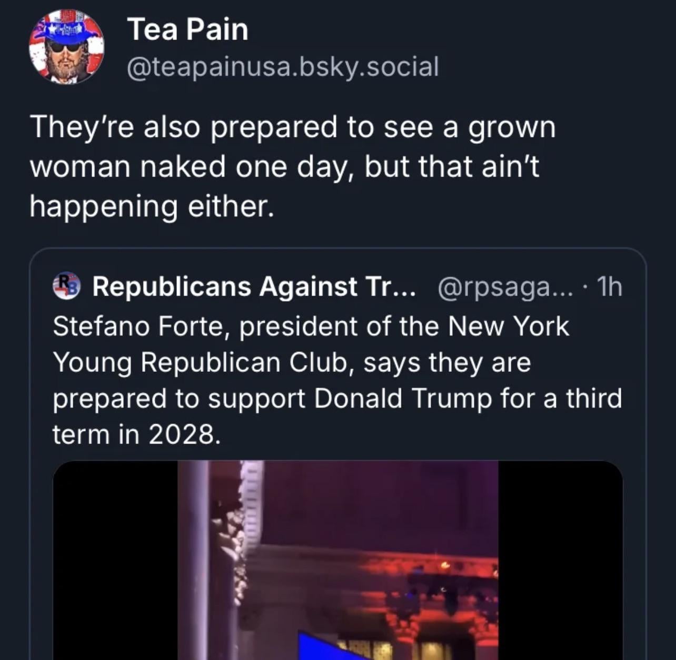Click the "happening either." line of the post
676x660 pixels.
click(152, 206)
